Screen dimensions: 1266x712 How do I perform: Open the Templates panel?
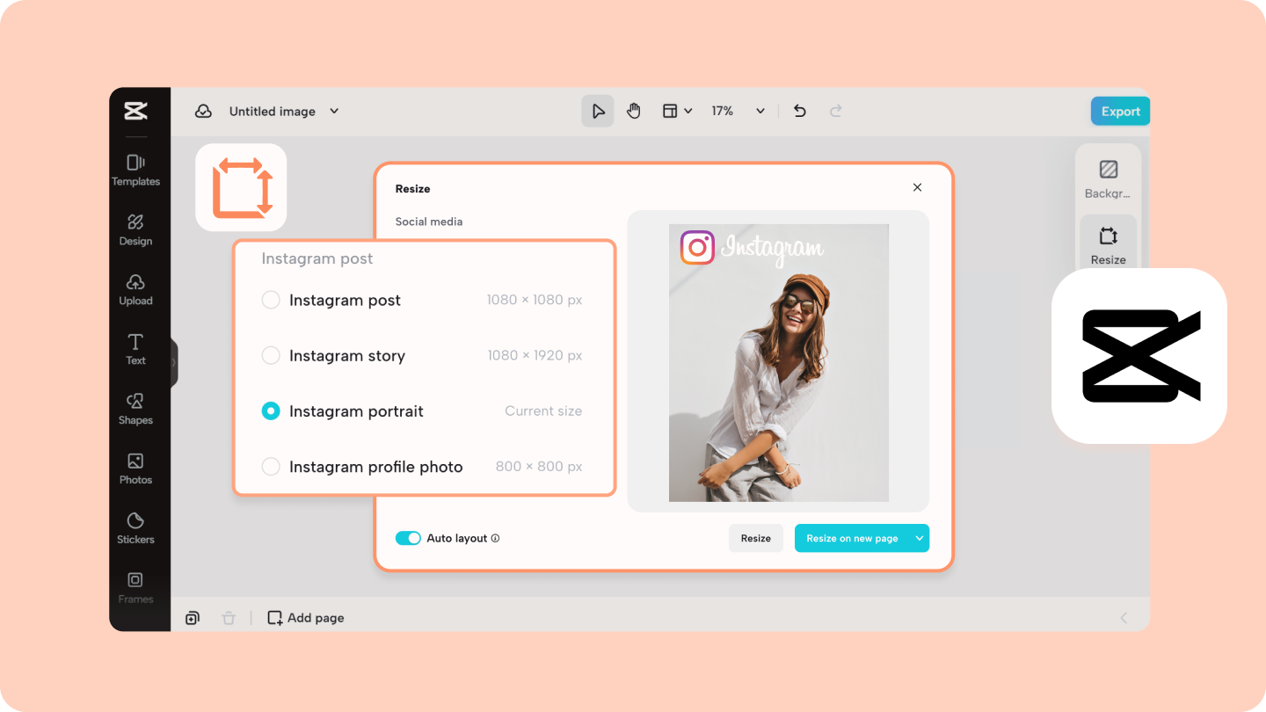point(136,170)
